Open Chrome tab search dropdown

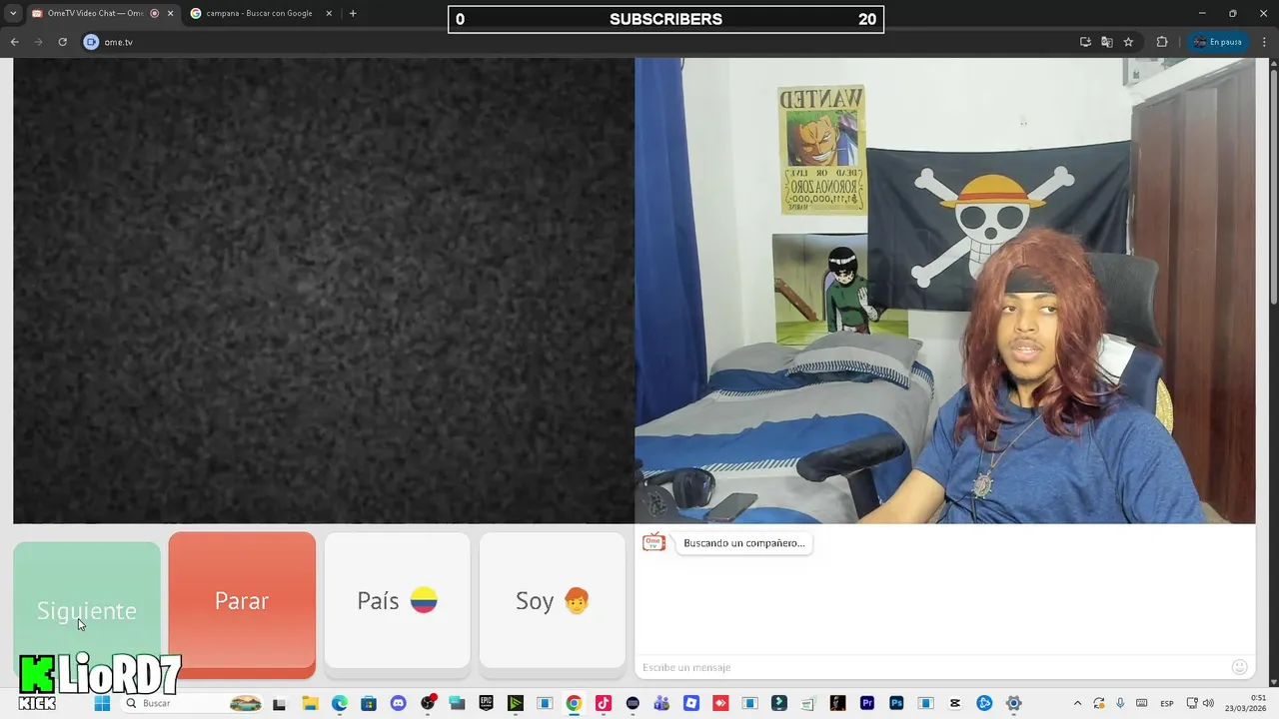[13, 13]
